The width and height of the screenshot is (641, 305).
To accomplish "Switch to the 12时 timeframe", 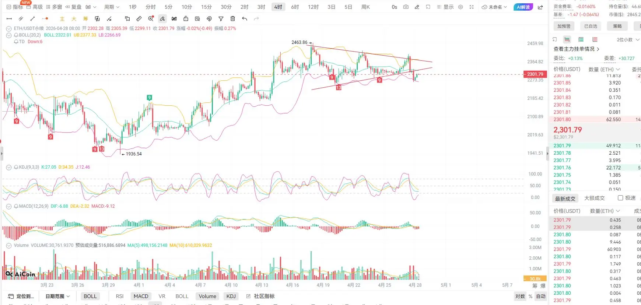I will (313, 7).
